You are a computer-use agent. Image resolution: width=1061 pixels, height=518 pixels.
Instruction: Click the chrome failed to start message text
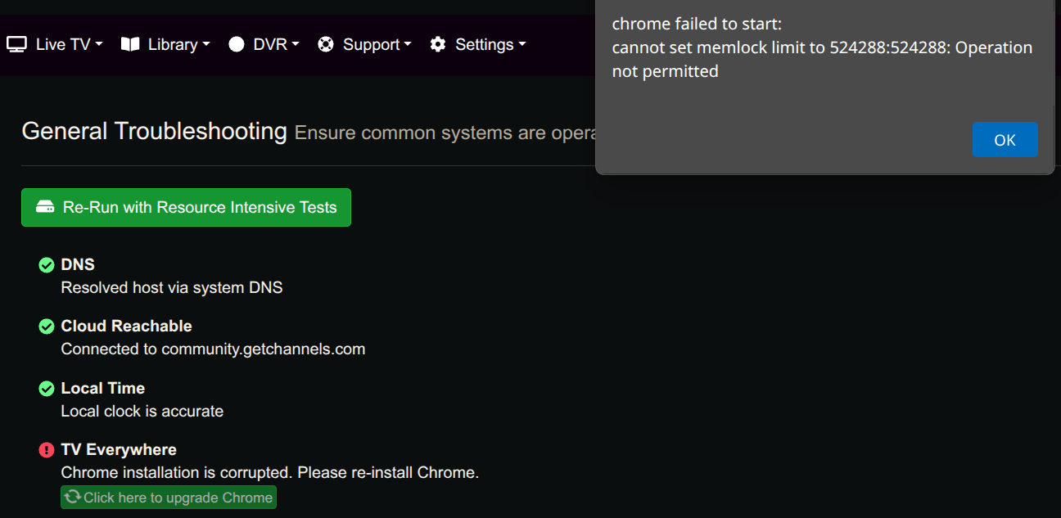pyautogui.click(x=822, y=47)
